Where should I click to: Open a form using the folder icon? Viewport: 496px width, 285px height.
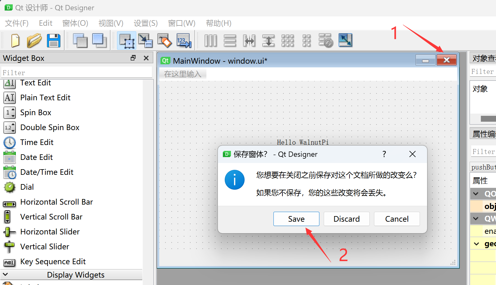(34, 41)
